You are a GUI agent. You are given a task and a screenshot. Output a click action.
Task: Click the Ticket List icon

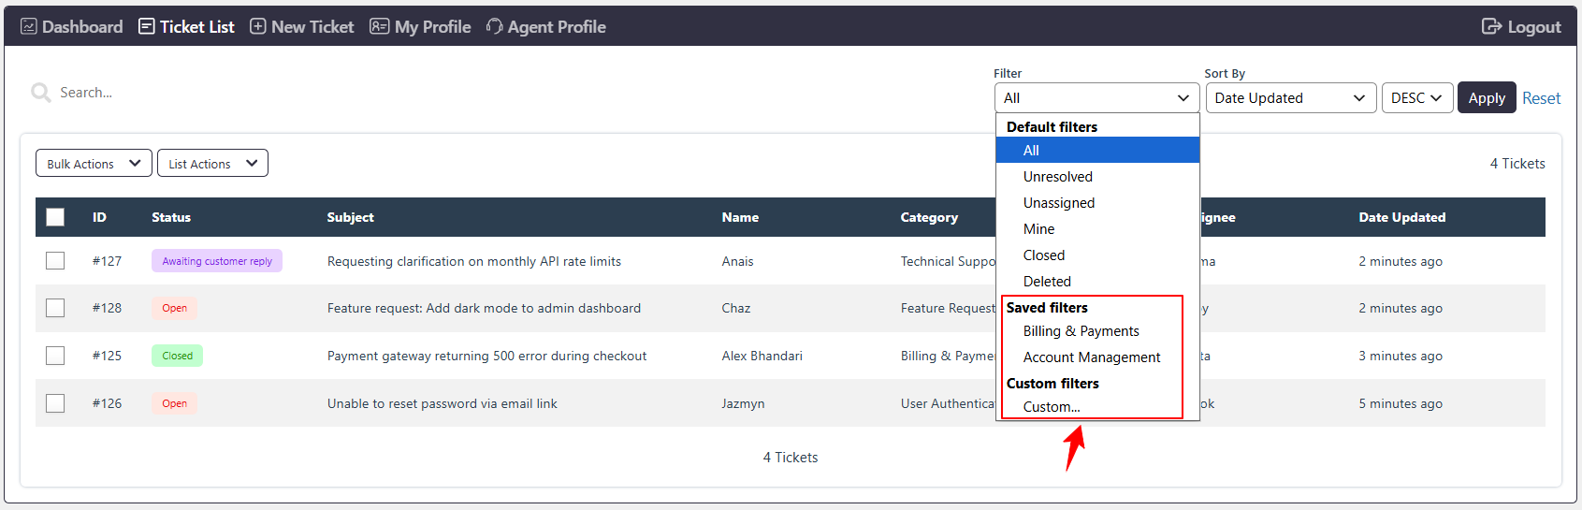tap(147, 26)
